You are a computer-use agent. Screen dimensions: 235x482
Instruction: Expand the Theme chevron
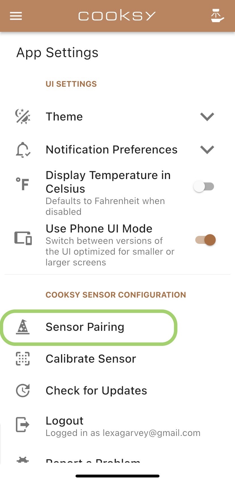[207, 117]
